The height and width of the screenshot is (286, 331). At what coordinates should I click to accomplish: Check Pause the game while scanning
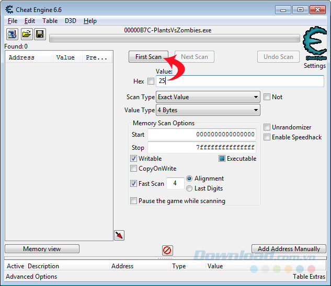133,200
